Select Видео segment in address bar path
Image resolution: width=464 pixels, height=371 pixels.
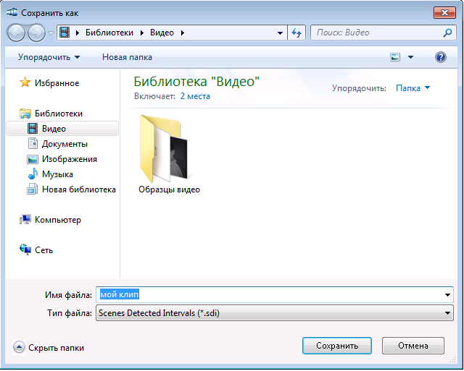point(162,33)
